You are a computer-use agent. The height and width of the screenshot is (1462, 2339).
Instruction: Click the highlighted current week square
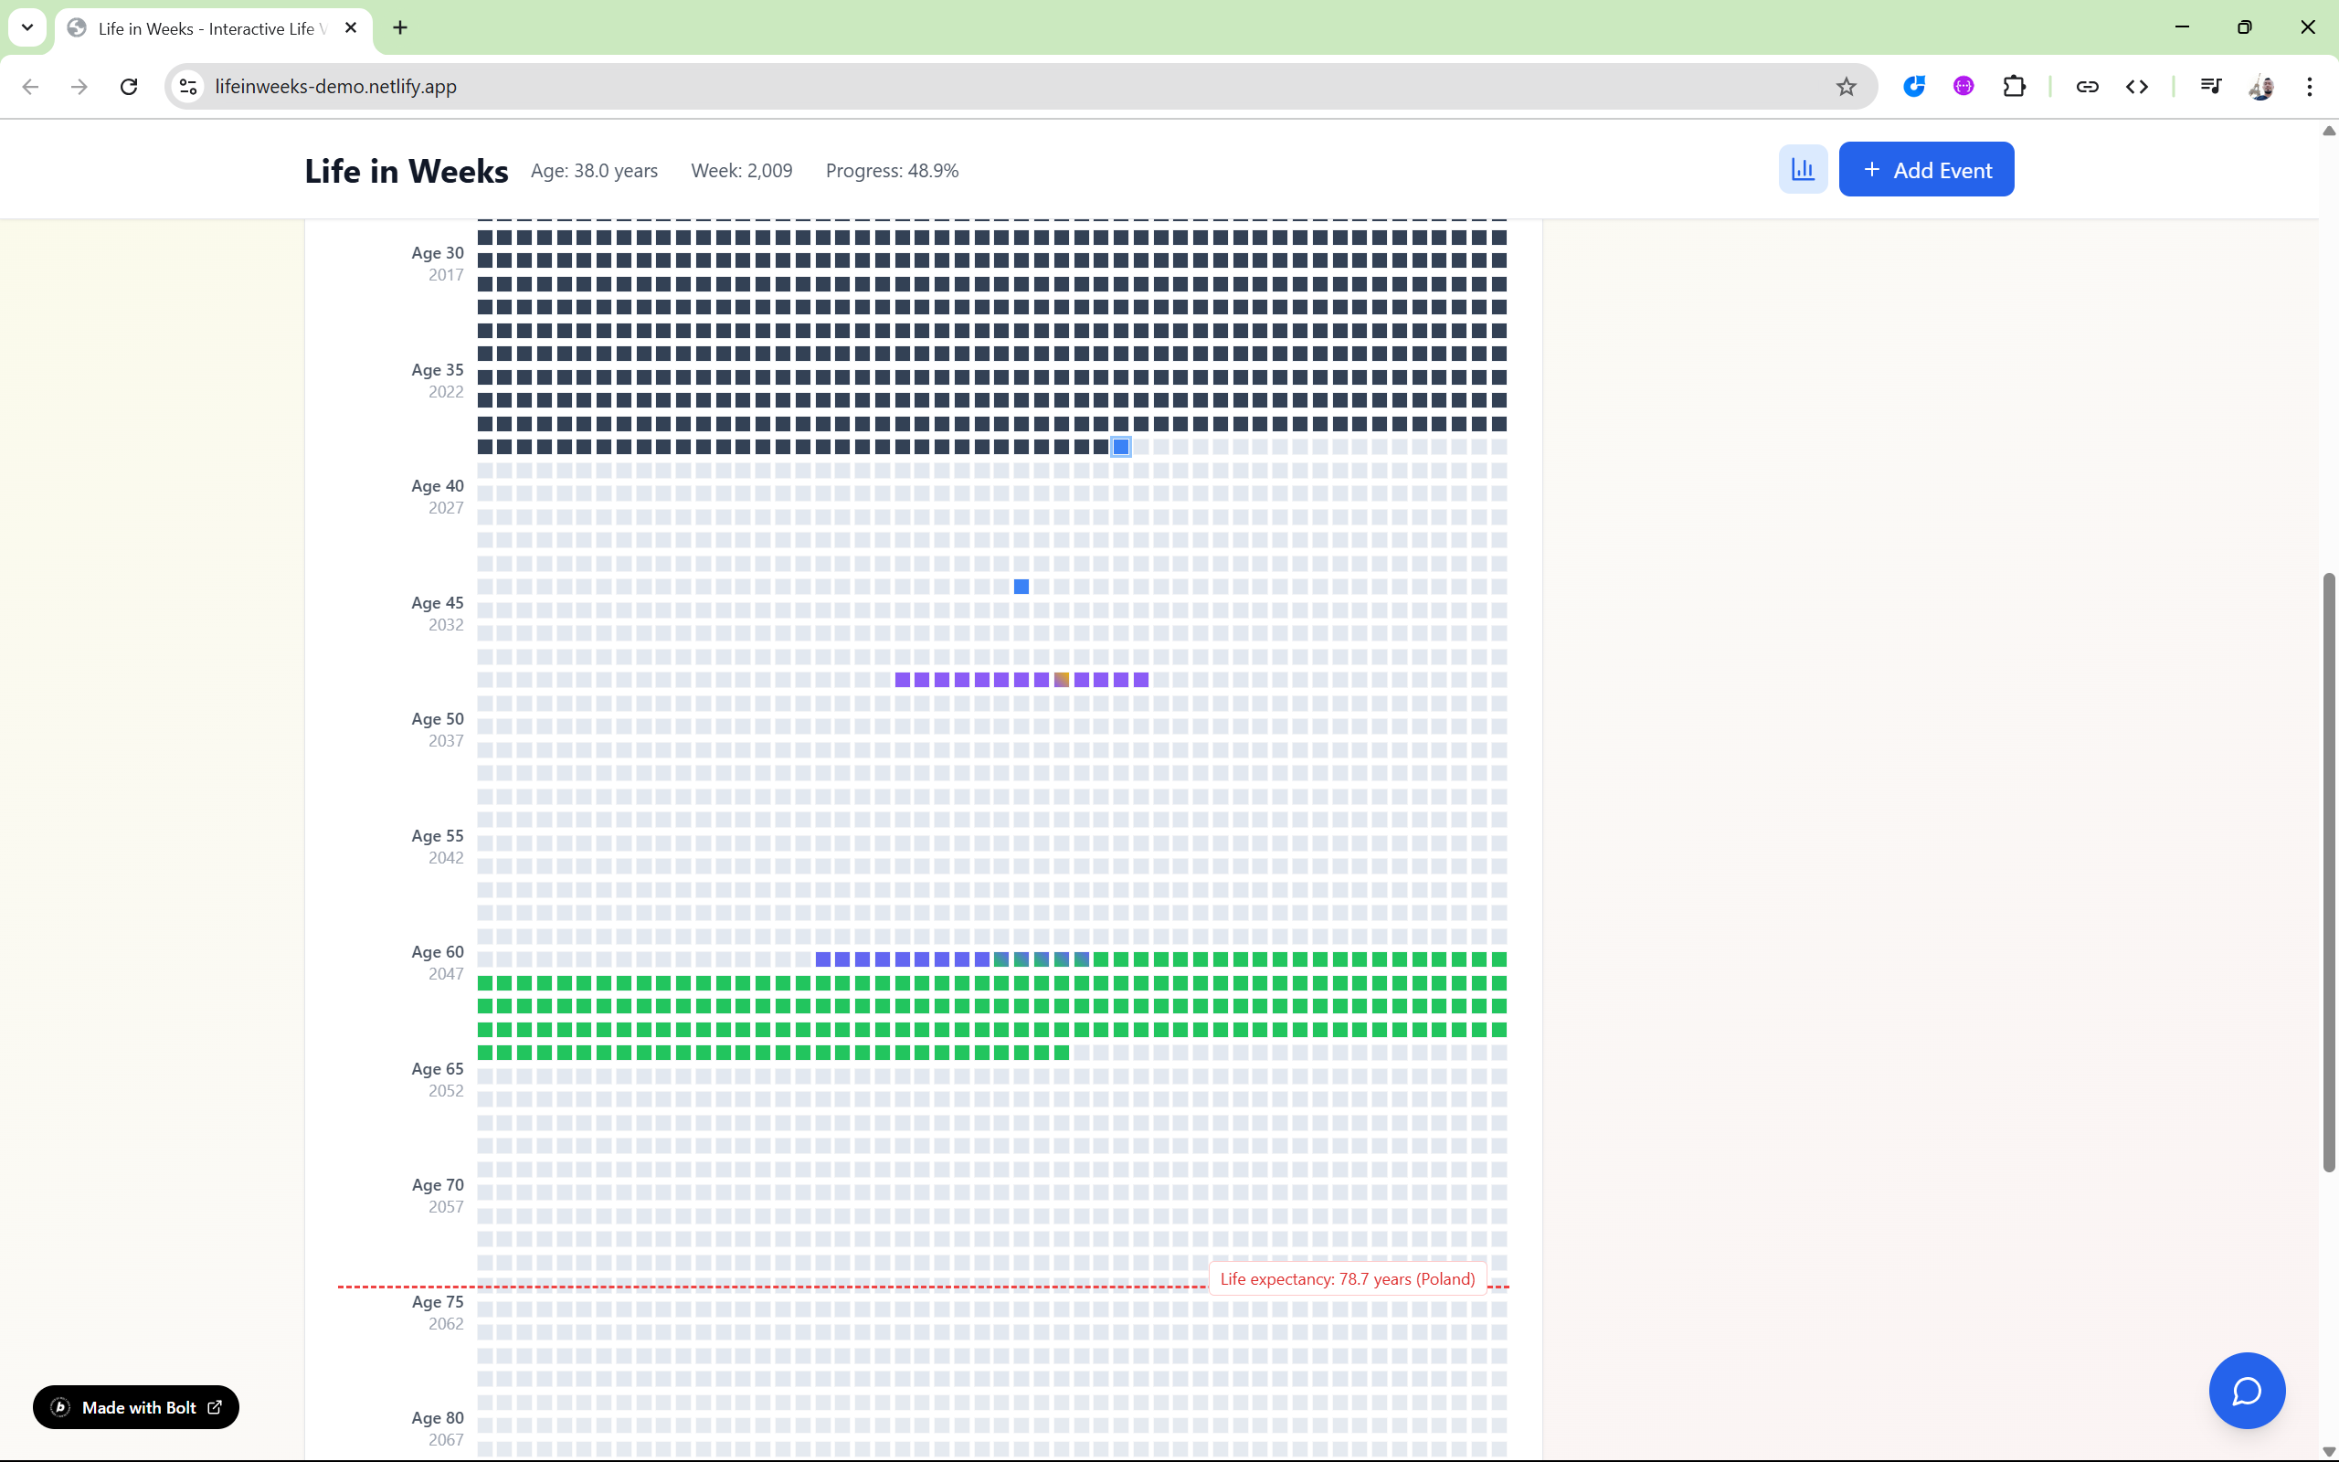point(1121,447)
